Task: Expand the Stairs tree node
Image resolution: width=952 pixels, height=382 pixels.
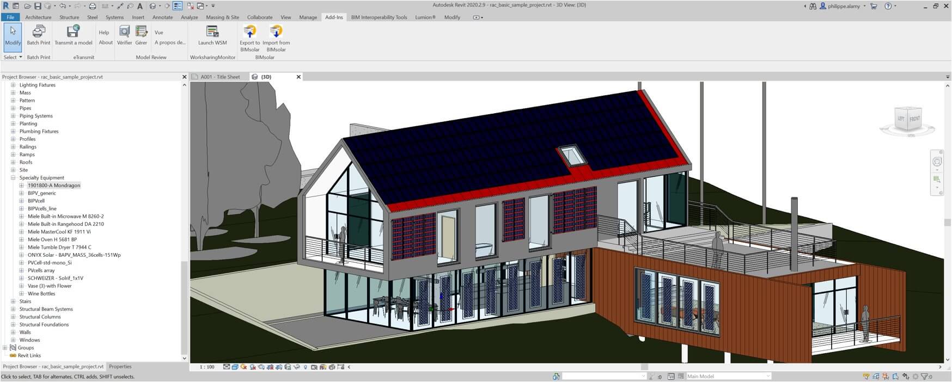Action: point(13,301)
